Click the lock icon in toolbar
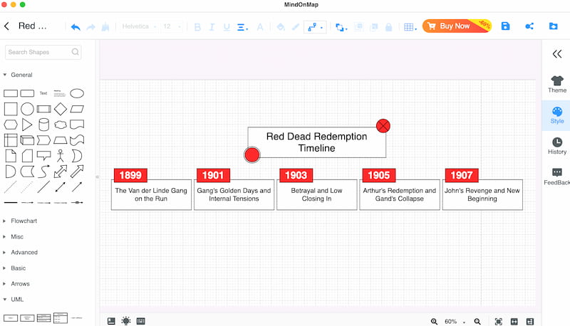 [x=388, y=27]
